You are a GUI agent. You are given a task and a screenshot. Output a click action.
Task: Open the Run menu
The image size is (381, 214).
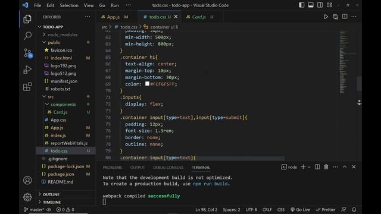pos(115,5)
